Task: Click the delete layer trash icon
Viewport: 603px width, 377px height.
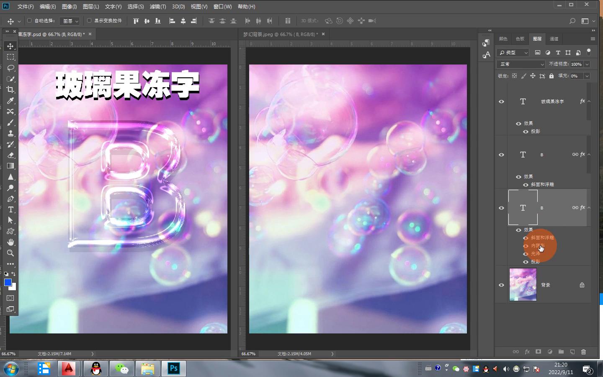Action: pyautogui.click(x=583, y=352)
